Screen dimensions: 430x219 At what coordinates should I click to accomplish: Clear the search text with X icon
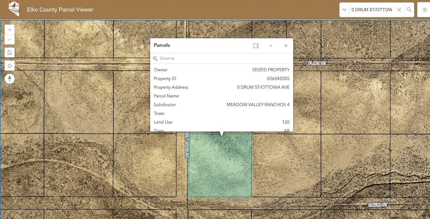(x=399, y=10)
